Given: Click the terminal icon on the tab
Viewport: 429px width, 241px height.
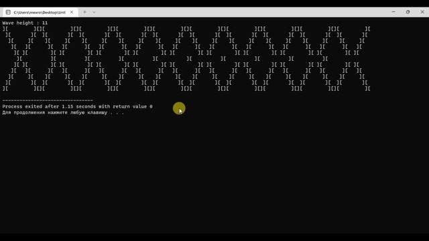Looking at the screenshot, I should (x=8, y=12).
